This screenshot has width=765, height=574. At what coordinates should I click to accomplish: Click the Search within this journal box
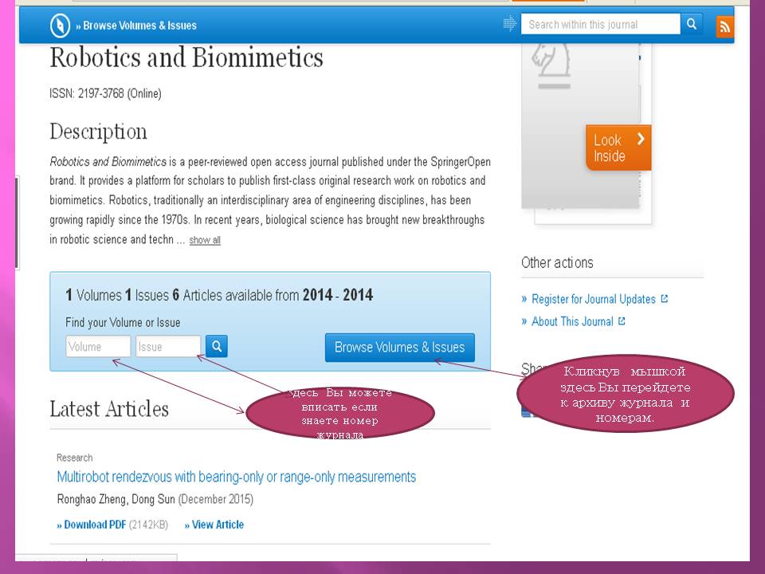click(x=602, y=24)
